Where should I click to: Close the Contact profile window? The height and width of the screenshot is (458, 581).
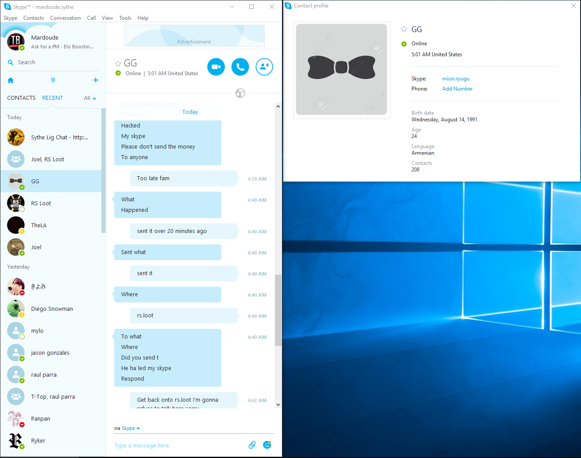coord(574,6)
